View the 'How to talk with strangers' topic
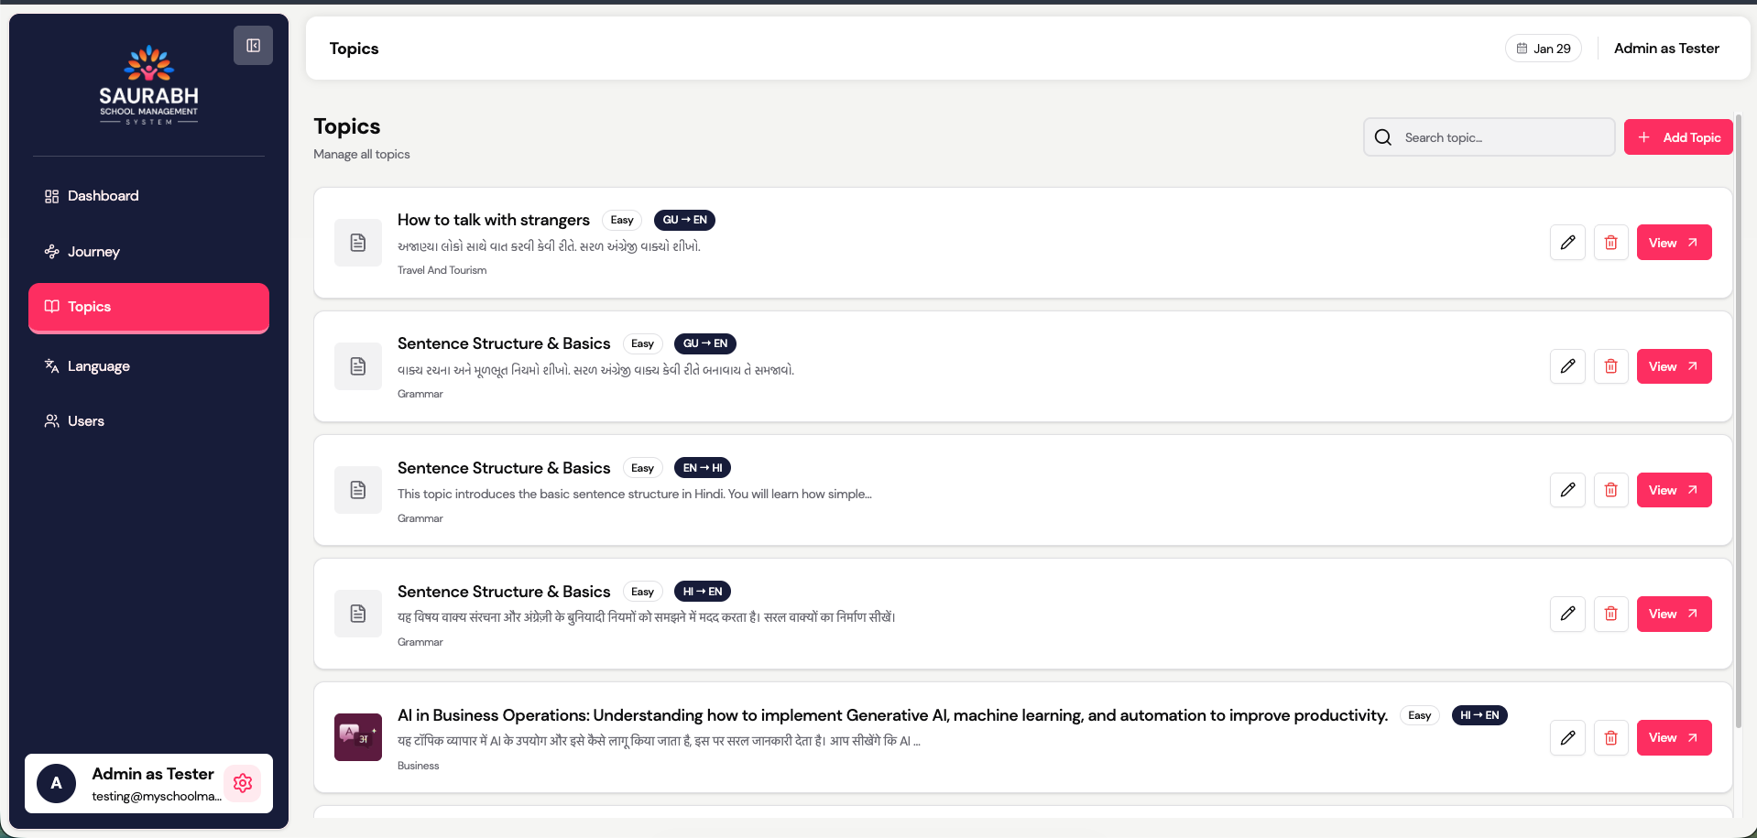The image size is (1757, 838). 1674,243
